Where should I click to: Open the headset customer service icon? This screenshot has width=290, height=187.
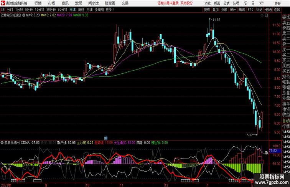246,3
